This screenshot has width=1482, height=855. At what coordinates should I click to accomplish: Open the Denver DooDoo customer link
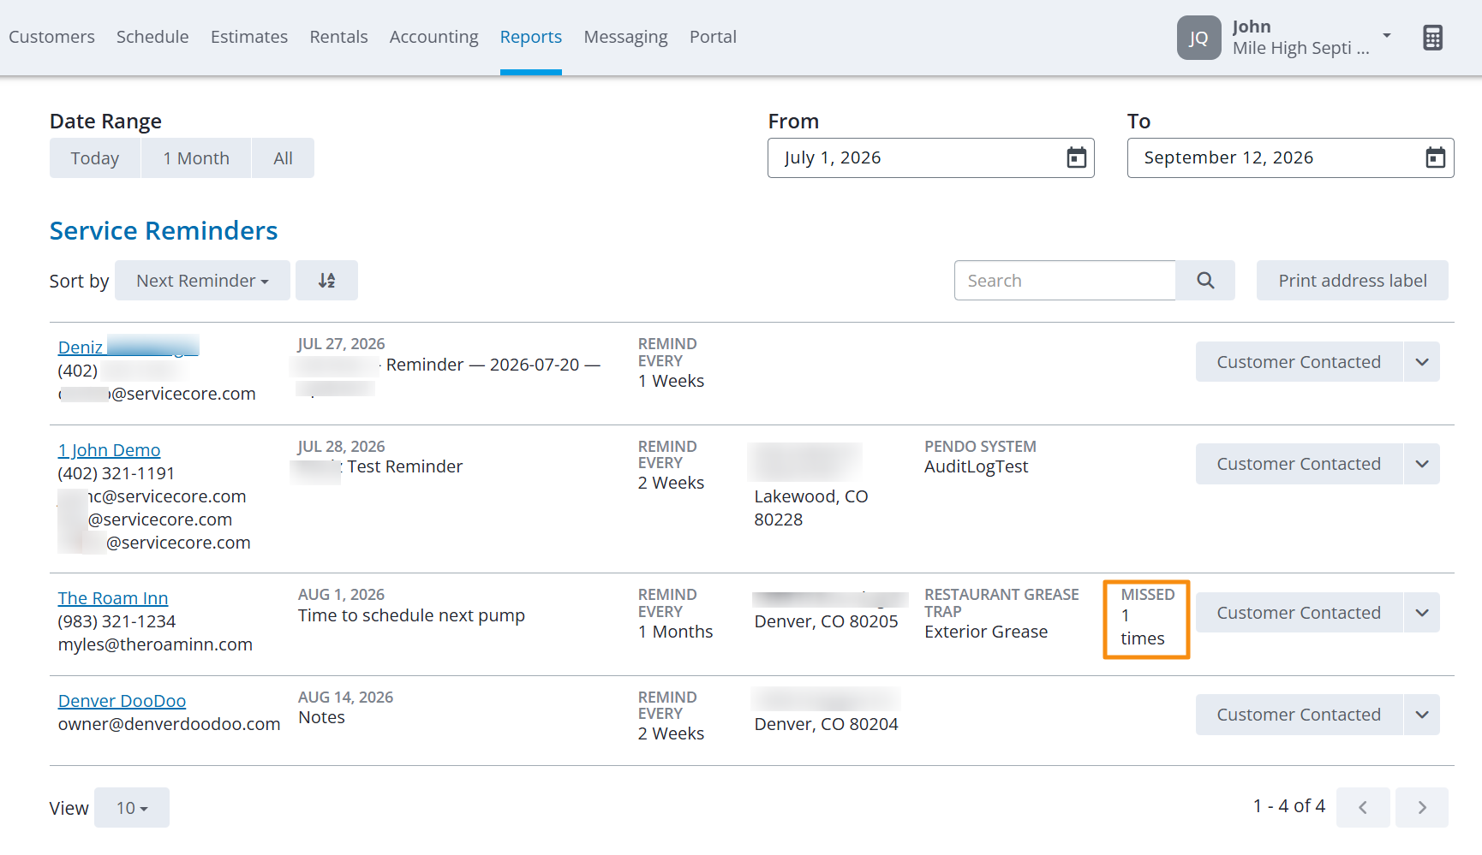[122, 701]
